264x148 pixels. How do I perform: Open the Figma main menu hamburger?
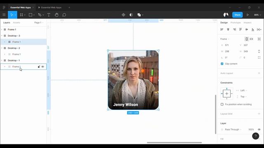click(4, 15)
